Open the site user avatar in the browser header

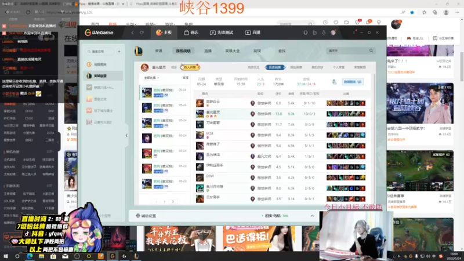[396, 24]
